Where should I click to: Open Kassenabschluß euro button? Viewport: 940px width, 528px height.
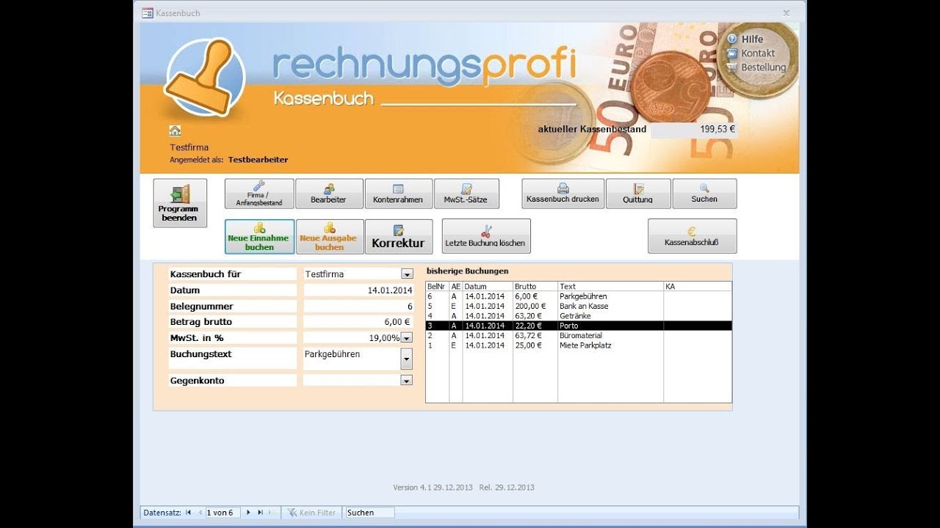692,236
